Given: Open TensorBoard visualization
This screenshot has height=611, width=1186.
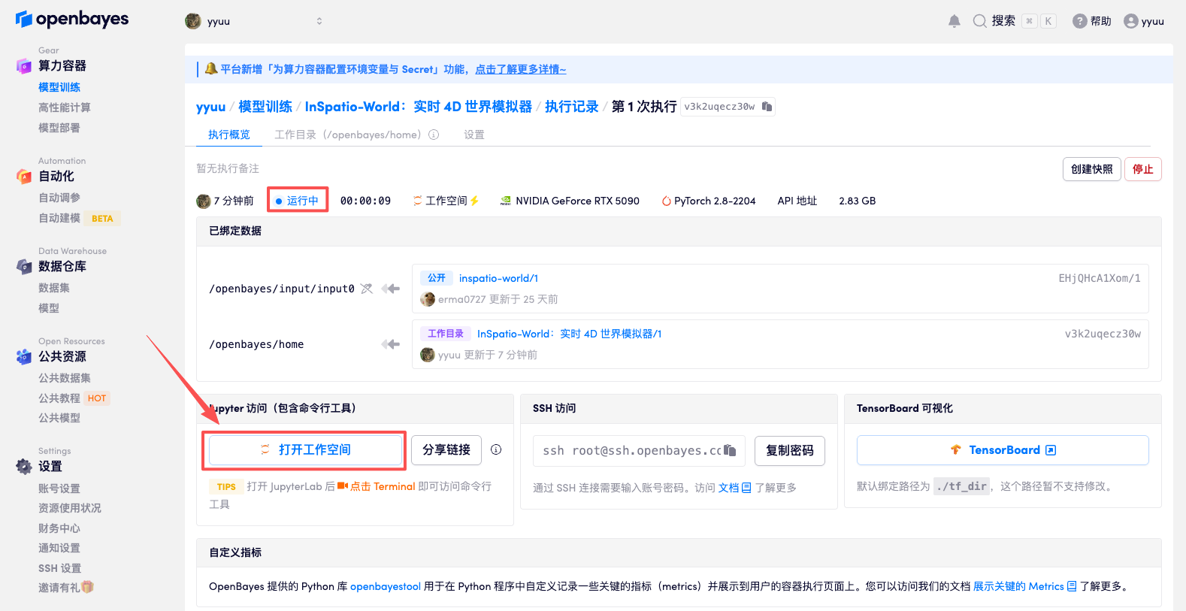Looking at the screenshot, I should click(1003, 450).
